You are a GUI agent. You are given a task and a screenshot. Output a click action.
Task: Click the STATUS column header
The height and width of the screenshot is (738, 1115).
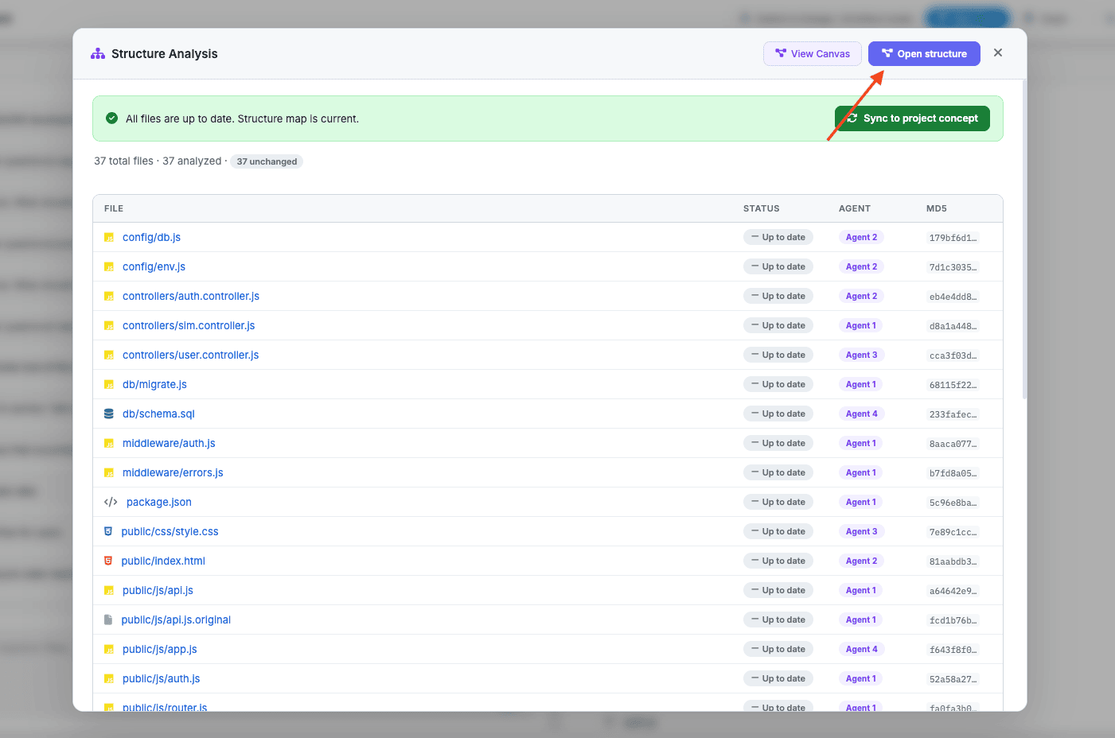(x=762, y=209)
